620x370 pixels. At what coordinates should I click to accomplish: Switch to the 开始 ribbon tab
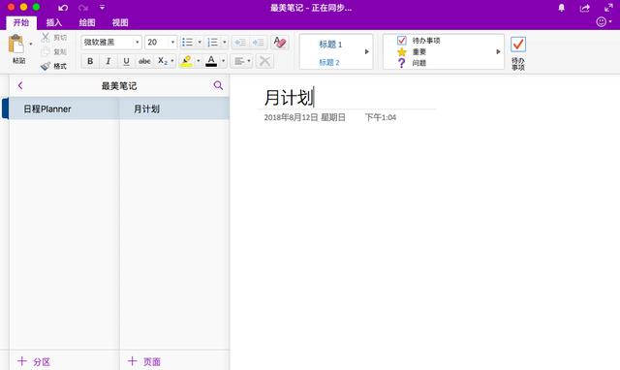[21, 22]
